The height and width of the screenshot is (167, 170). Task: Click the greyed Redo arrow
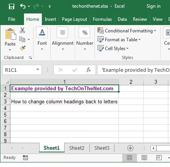click(x=36, y=6)
